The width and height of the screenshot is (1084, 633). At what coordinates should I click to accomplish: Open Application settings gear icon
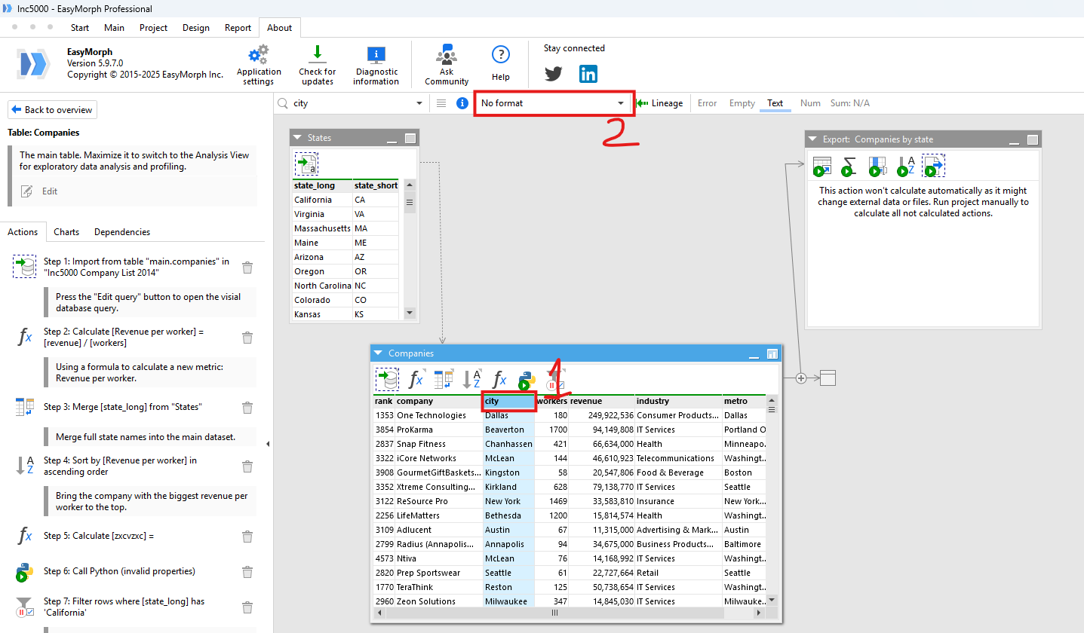(x=259, y=55)
